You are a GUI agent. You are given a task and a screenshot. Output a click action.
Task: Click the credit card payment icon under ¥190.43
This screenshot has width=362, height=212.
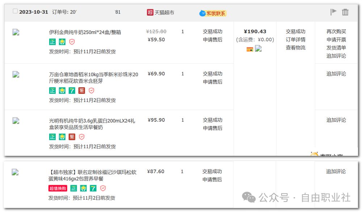(x=250, y=49)
